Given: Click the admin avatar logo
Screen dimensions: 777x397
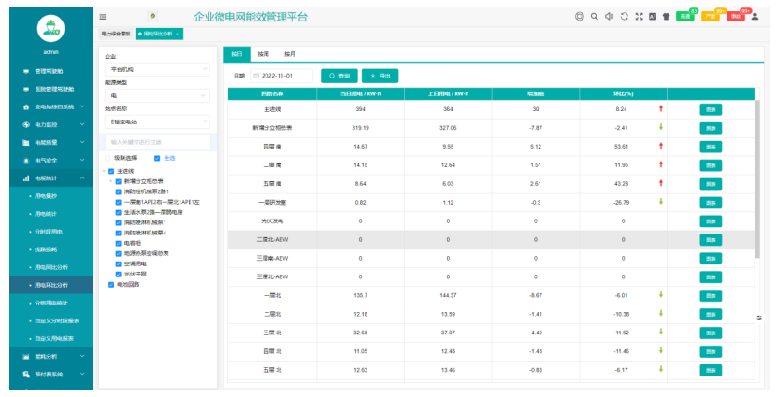Looking at the screenshot, I should point(50,28).
